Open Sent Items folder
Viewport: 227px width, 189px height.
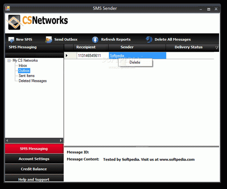tap(26, 76)
